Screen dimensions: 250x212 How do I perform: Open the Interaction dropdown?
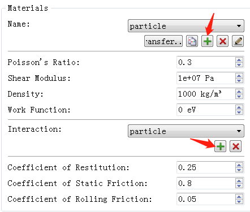coord(186,131)
